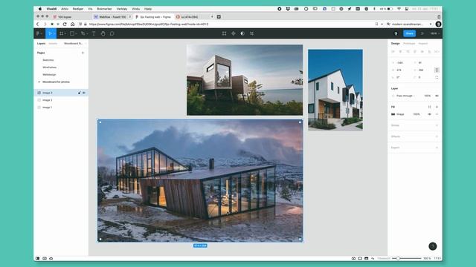Switch to the Prototype tab
The height and width of the screenshot is (267, 476).
(x=409, y=44)
